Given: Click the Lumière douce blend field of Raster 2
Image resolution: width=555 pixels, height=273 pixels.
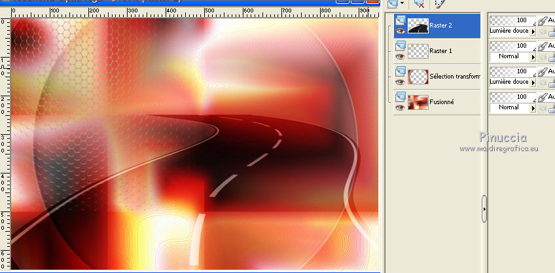Looking at the screenshot, I should click(510, 31).
